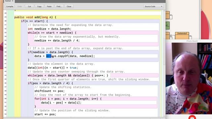Click 'while(pos < data.length && data[pos])' line
The width and height of the screenshot is (212, 119).
pos(68,75)
